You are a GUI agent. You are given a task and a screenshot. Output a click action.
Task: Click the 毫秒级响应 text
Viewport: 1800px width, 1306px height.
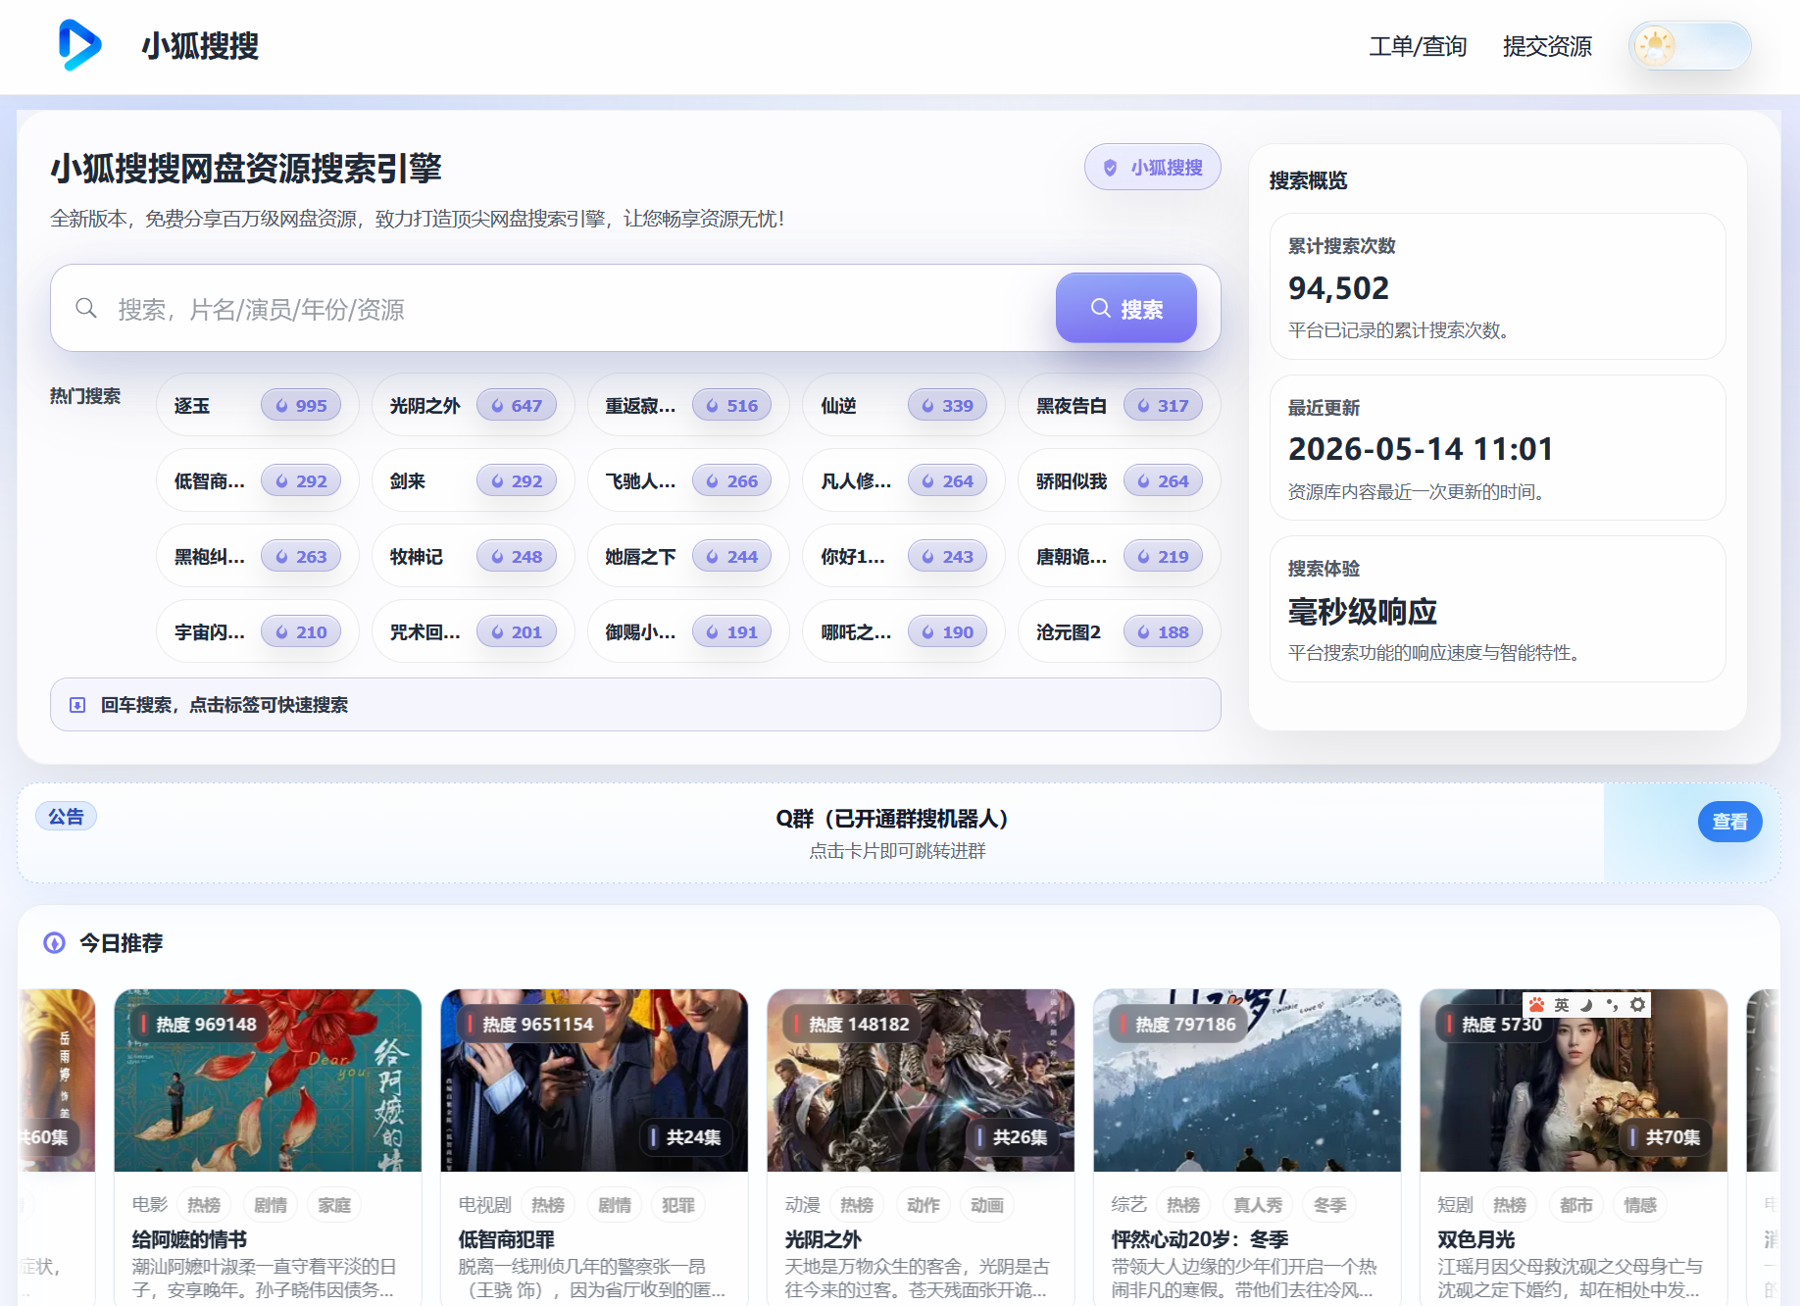[1363, 612]
